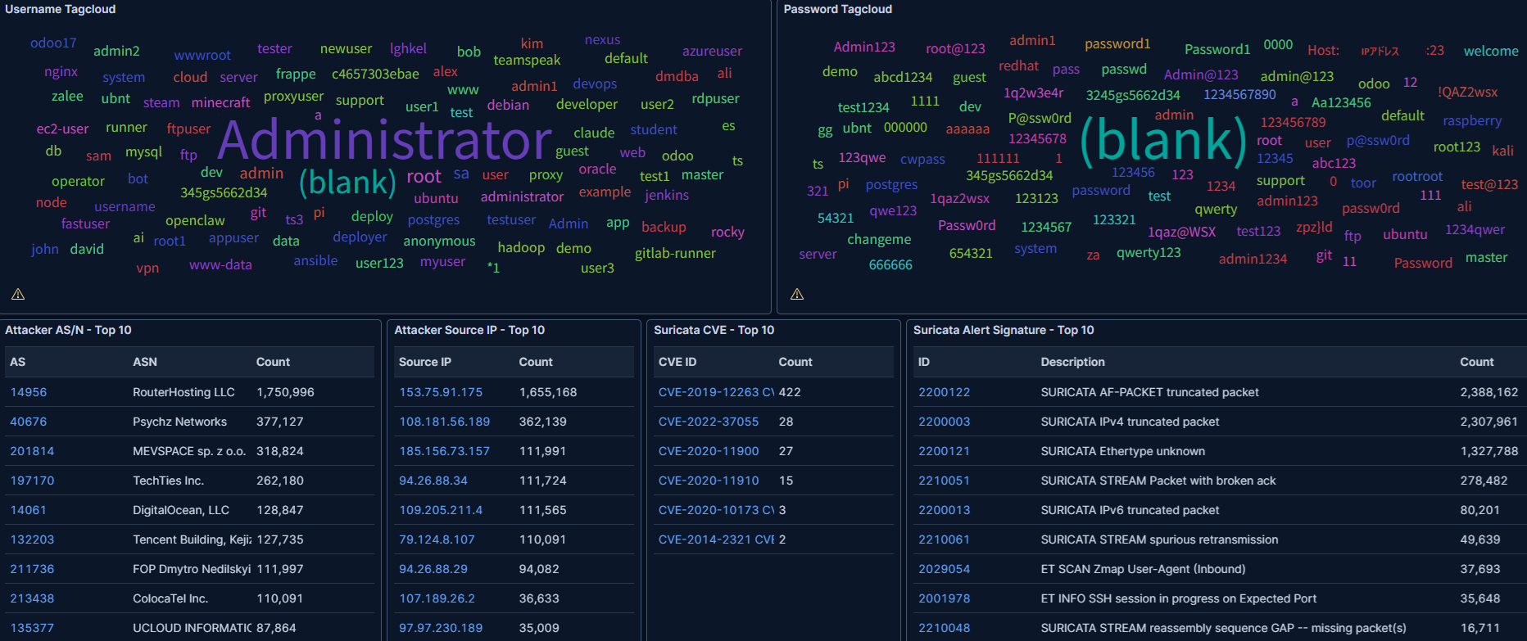Screen dimensions: 1527x641
Task: Open CVE-2020-11900 link
Action: coord(709,451)
